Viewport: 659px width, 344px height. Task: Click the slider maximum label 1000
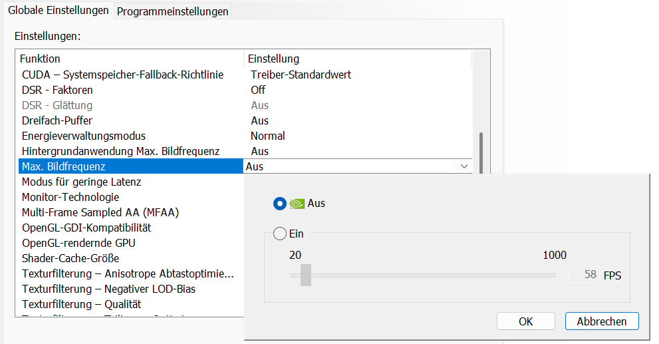tap(555, 255)
